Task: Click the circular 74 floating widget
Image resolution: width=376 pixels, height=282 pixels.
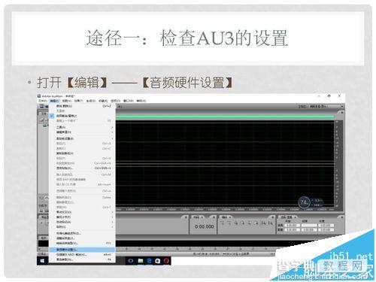Action: click(304, 202)
